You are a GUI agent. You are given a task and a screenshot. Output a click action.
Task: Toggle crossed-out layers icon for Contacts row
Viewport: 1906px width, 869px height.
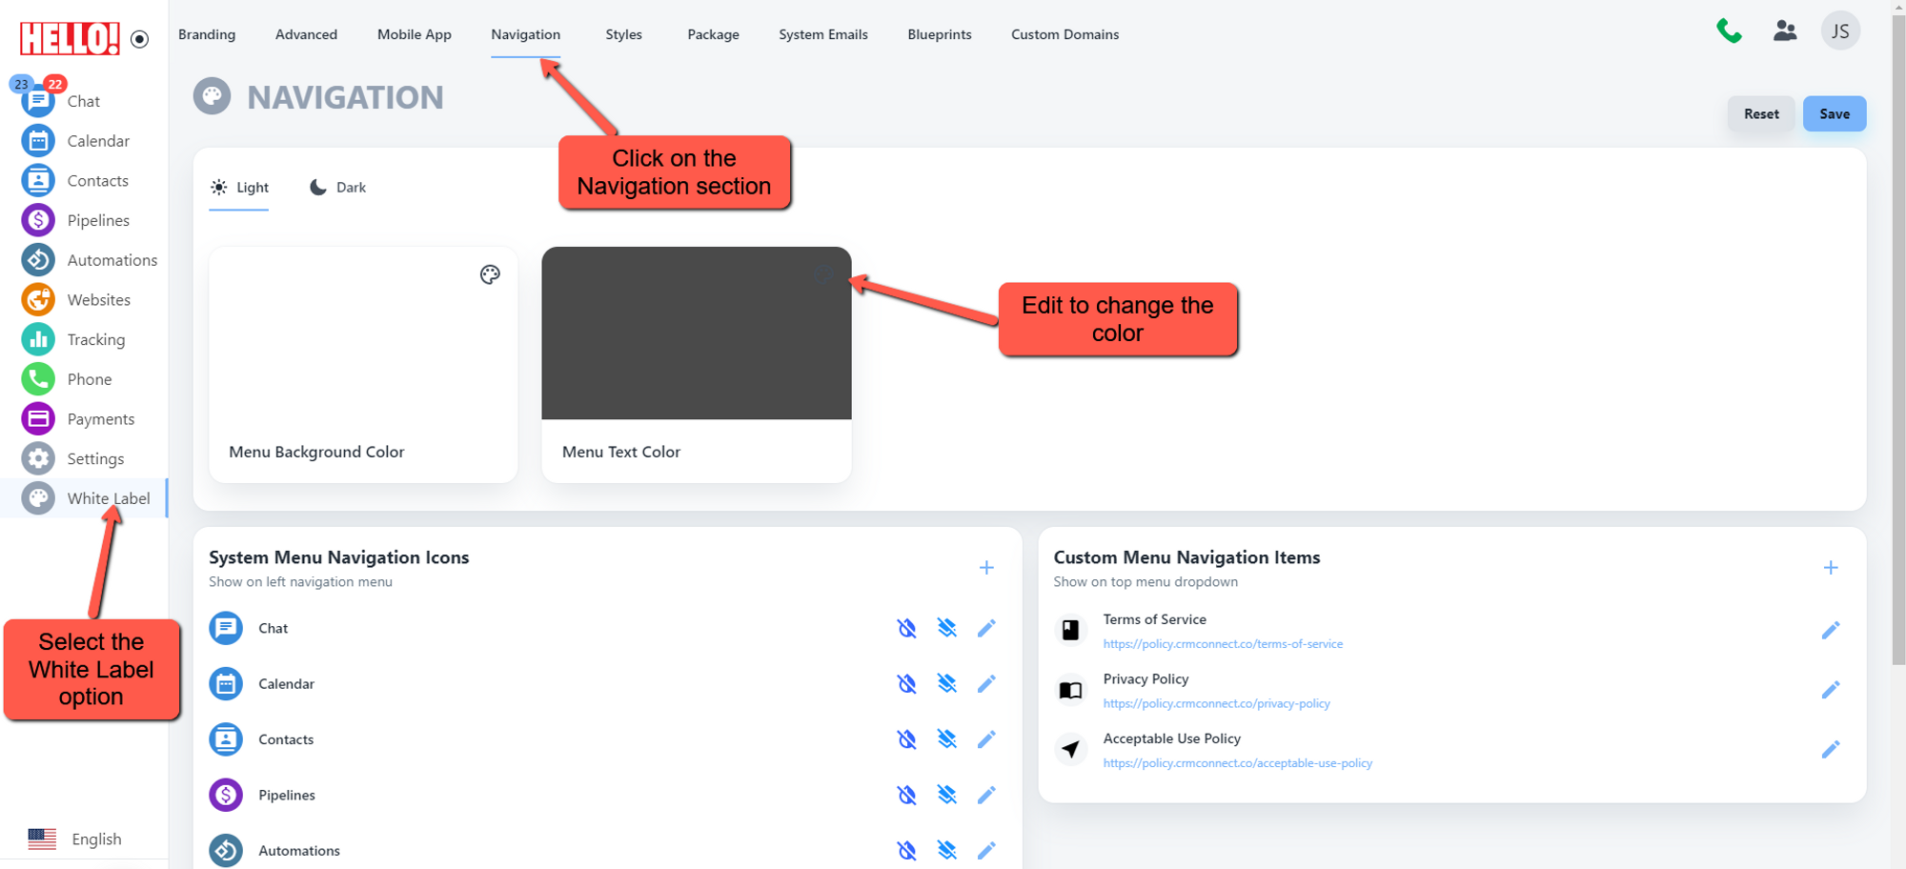click(946, 739)
